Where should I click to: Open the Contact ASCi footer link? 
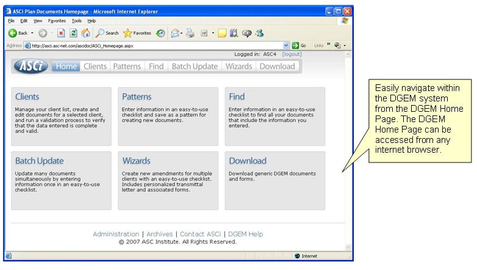tap(200, 234)
